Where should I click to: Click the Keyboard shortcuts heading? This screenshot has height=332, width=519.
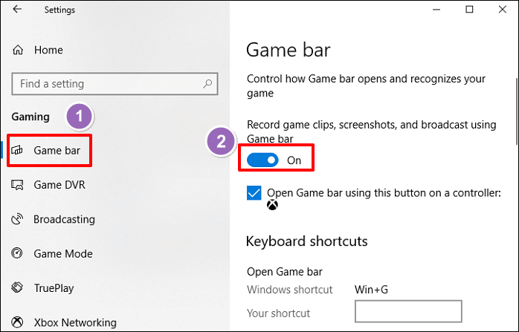(307, 241)
